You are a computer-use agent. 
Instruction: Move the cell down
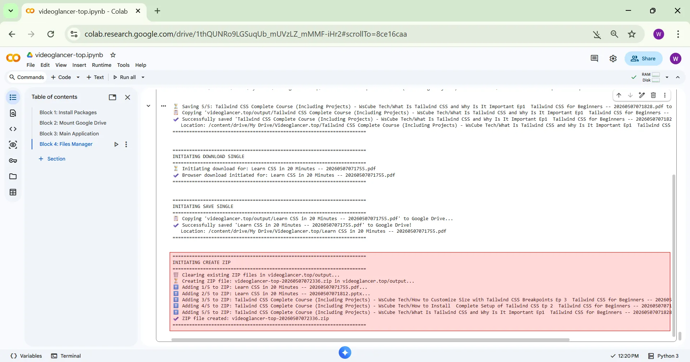630,95
